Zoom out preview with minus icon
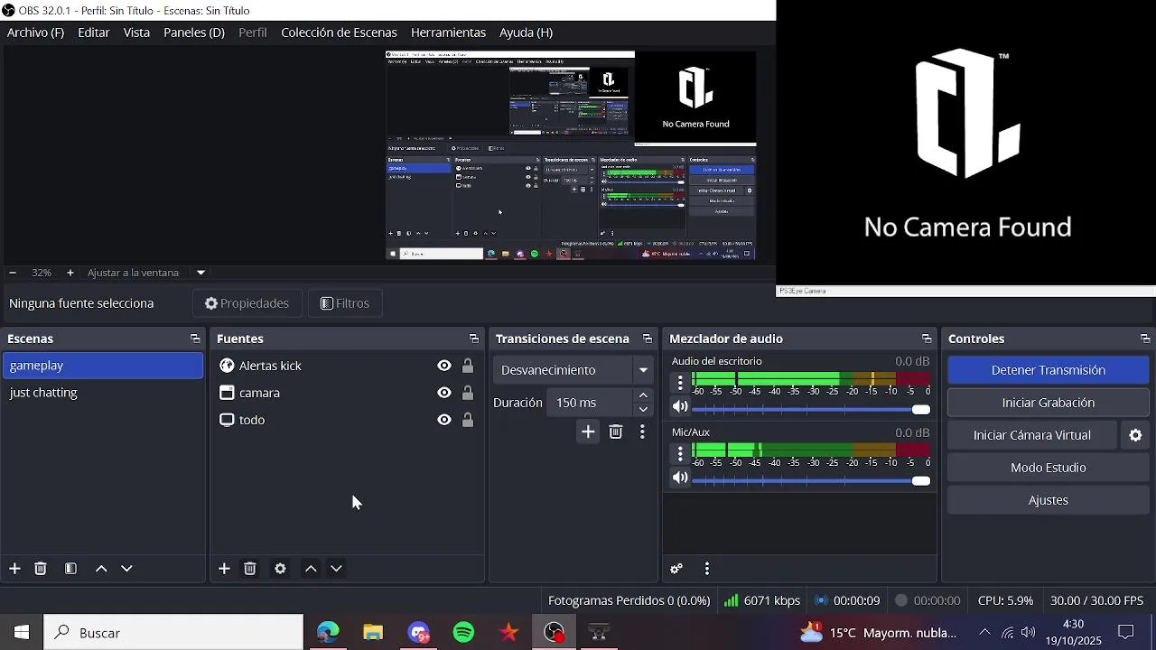Screen dimensions: 1156x650 tap(13, 273)
